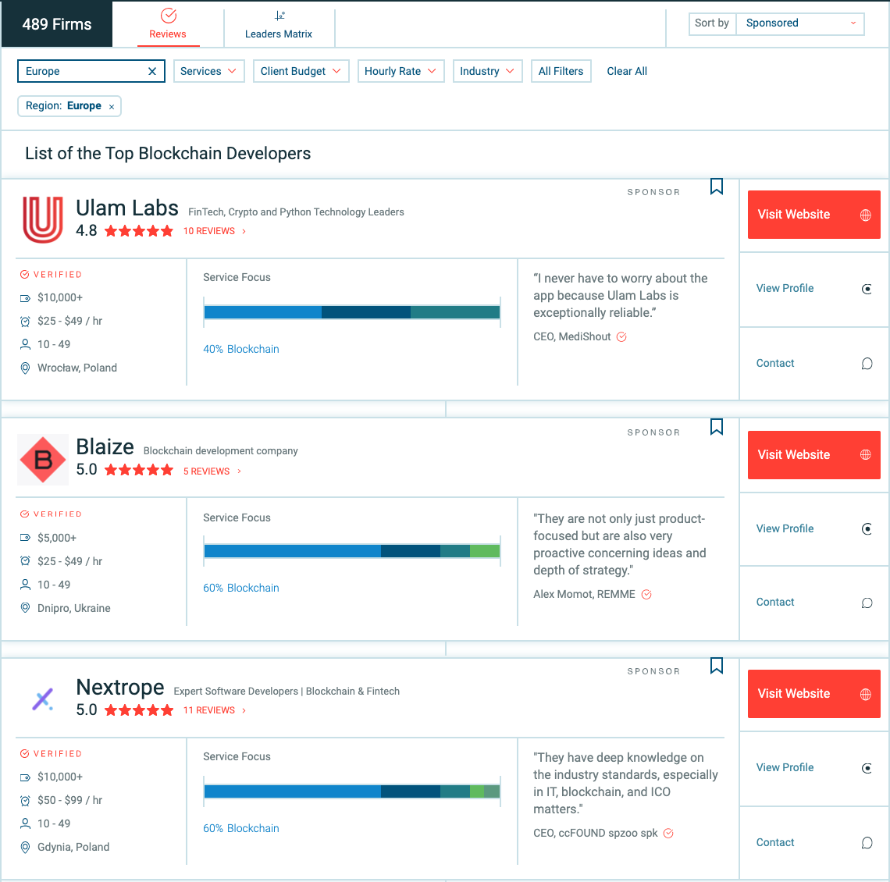Click Nextrope Service Focus bar
Screen dimensions: 890x882
tap(352, 791)
